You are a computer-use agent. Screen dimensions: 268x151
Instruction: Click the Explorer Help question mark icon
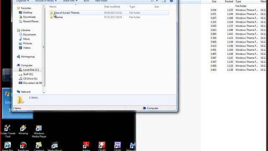pos(171,1)
